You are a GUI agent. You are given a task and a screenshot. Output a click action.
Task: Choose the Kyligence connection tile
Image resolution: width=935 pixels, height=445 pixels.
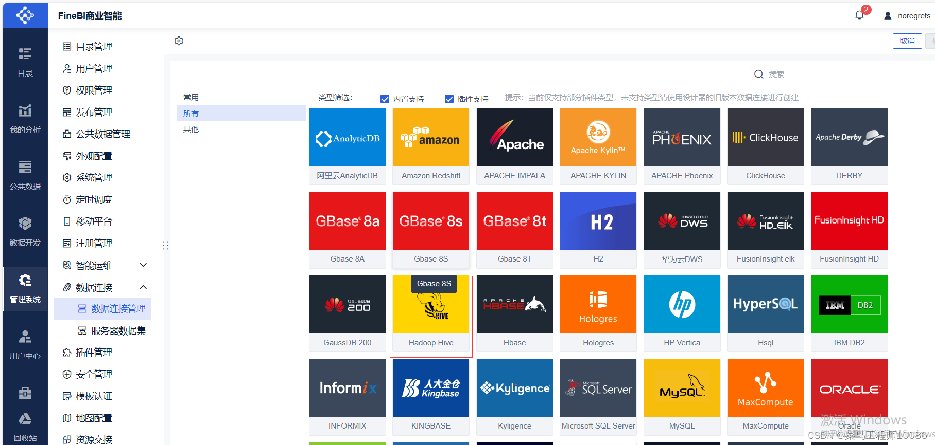point(515,397)
